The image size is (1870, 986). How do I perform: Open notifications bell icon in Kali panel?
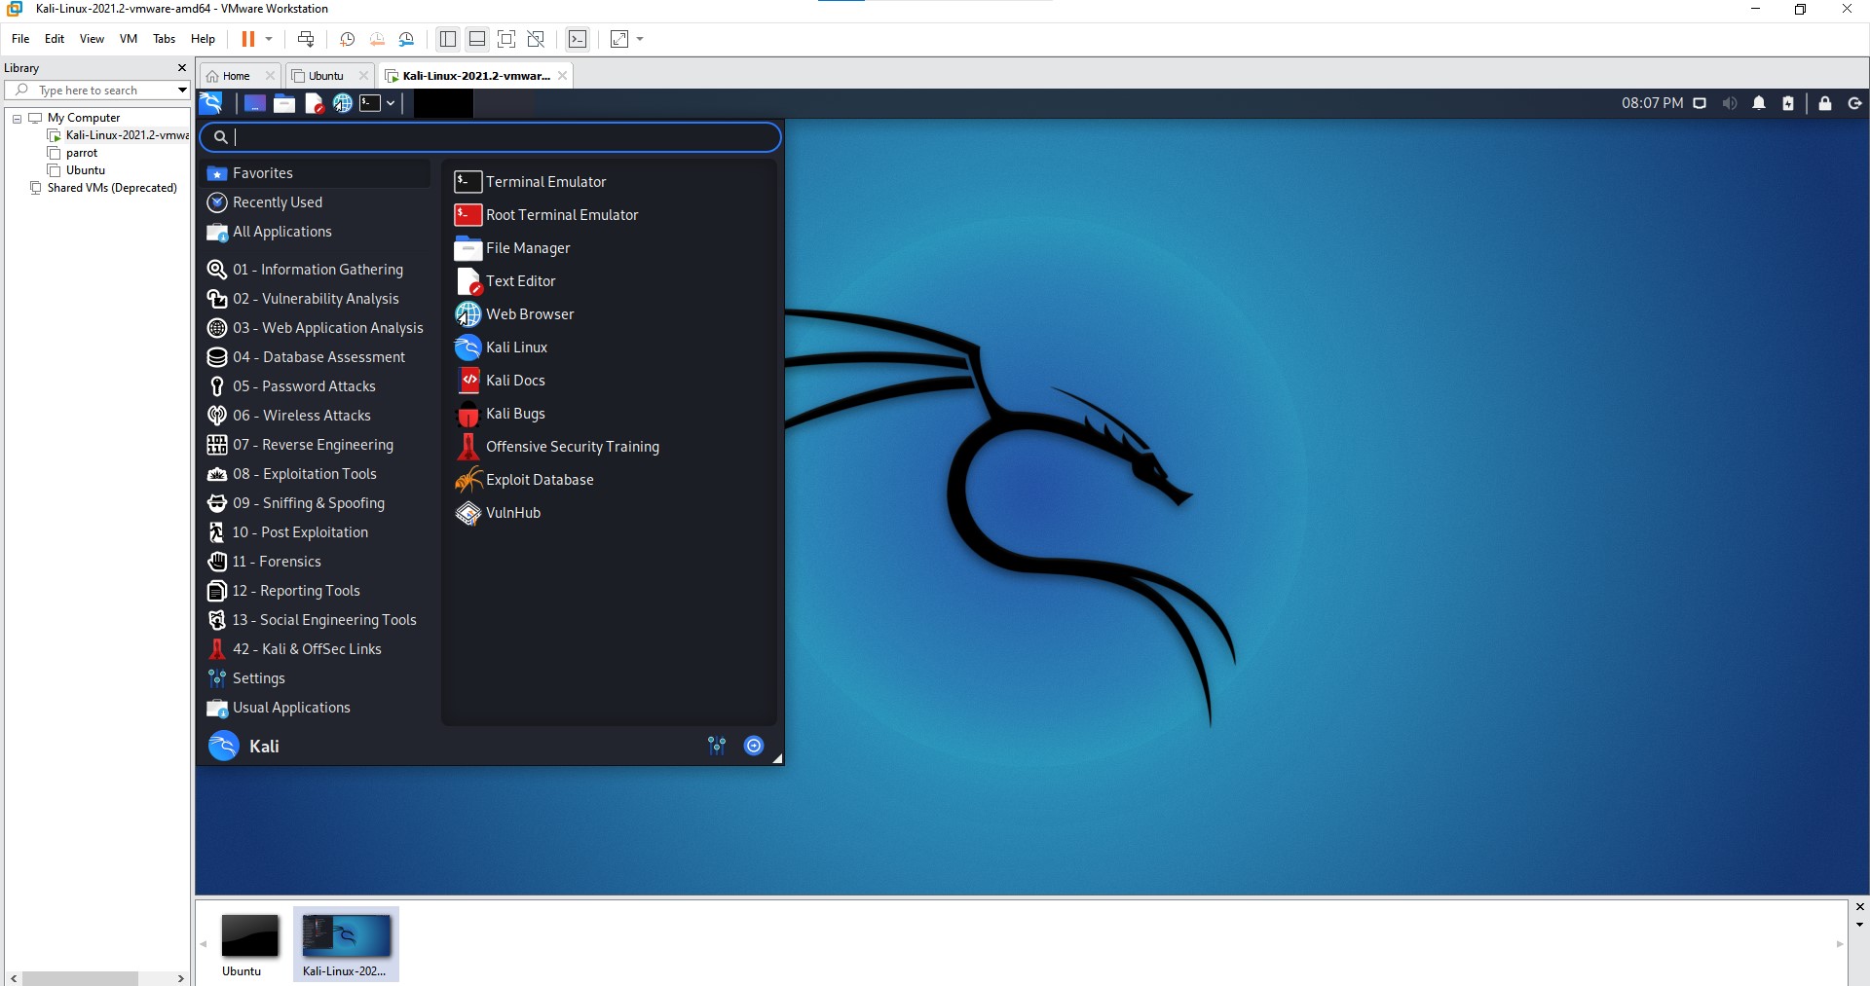[x=1759, y=103]
